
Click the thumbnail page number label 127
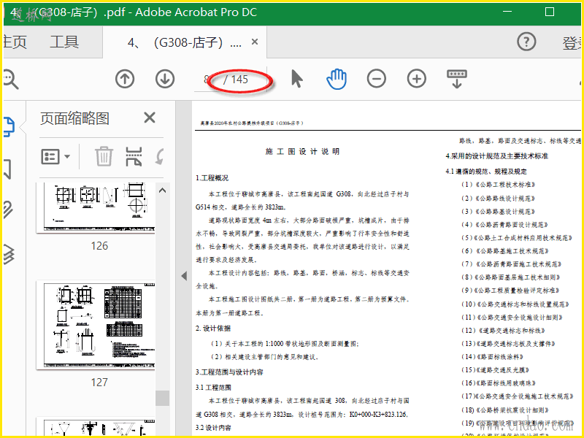(99, 382)
